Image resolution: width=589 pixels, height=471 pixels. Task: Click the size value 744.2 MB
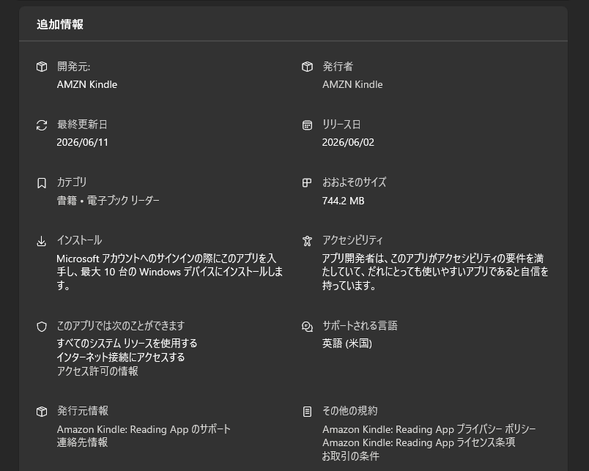click(x=344, y=201)
